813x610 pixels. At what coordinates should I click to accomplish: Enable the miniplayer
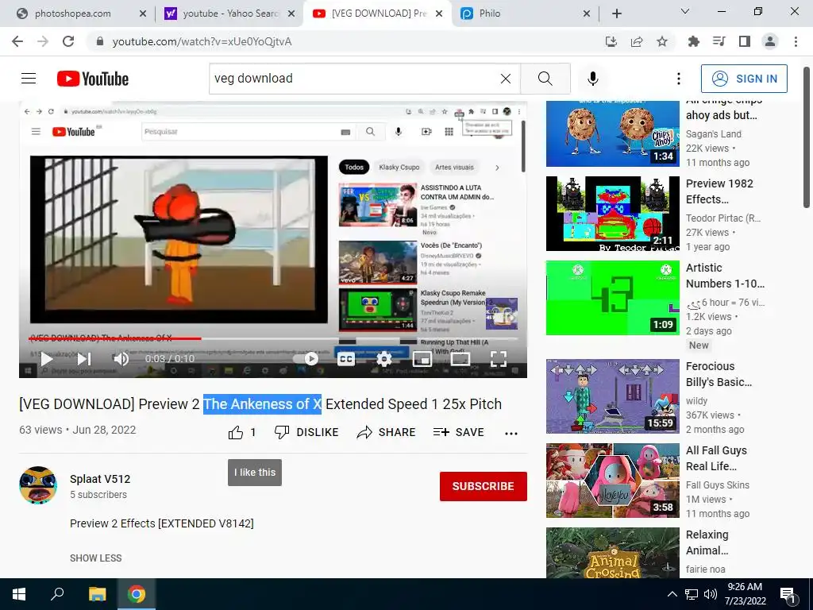[x=422, y=358]
